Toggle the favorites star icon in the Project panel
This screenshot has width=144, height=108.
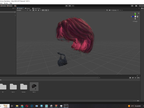coord(135,78)
